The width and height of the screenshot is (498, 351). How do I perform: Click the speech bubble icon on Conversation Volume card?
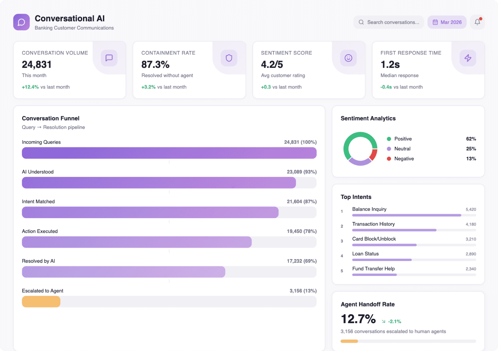[x=109, y=58]
